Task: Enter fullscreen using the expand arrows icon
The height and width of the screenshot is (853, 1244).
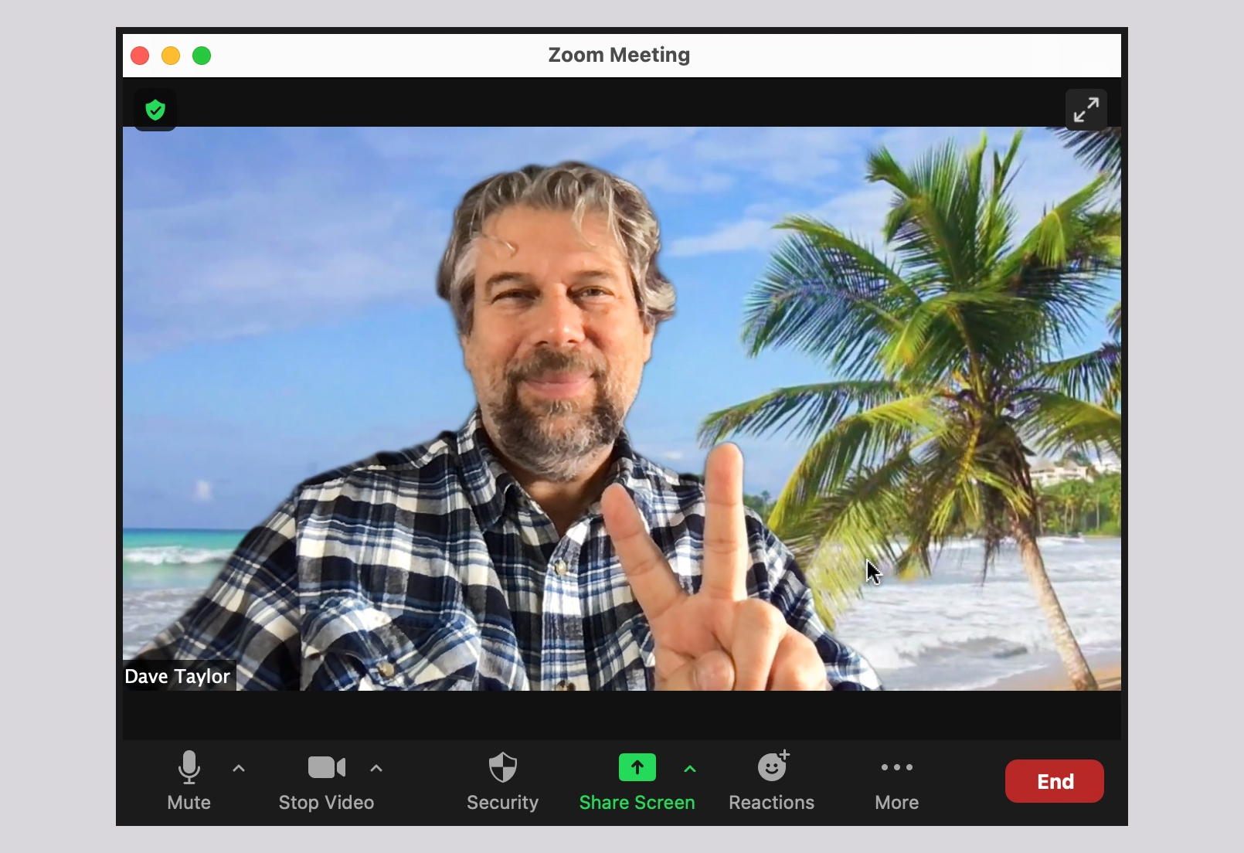Action: pyautogui.click(x=1086, y=110)
